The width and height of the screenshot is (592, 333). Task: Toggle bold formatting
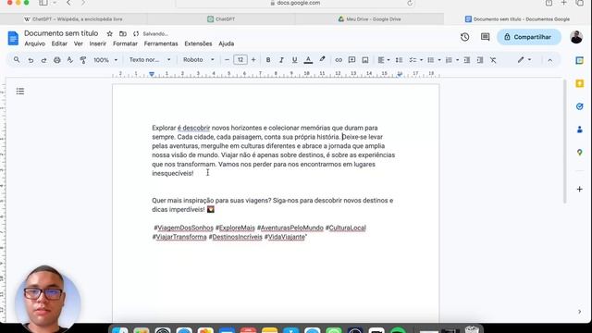coord(268,60)
